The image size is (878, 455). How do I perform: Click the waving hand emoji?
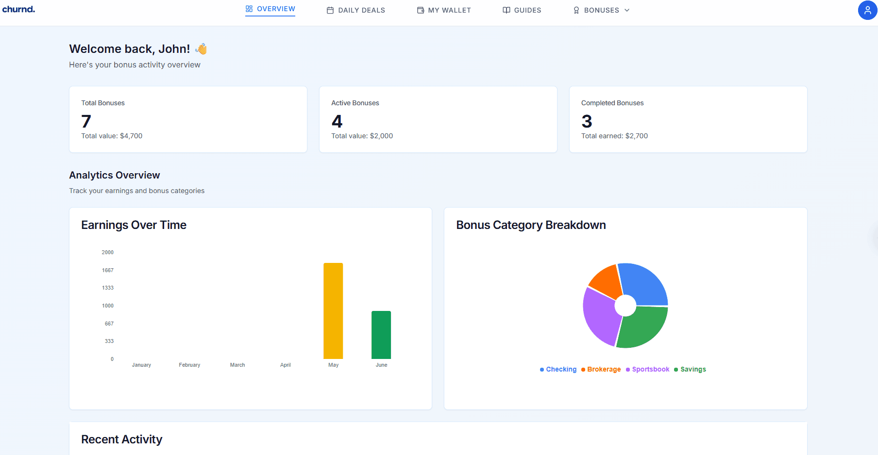tap(201, 49)
